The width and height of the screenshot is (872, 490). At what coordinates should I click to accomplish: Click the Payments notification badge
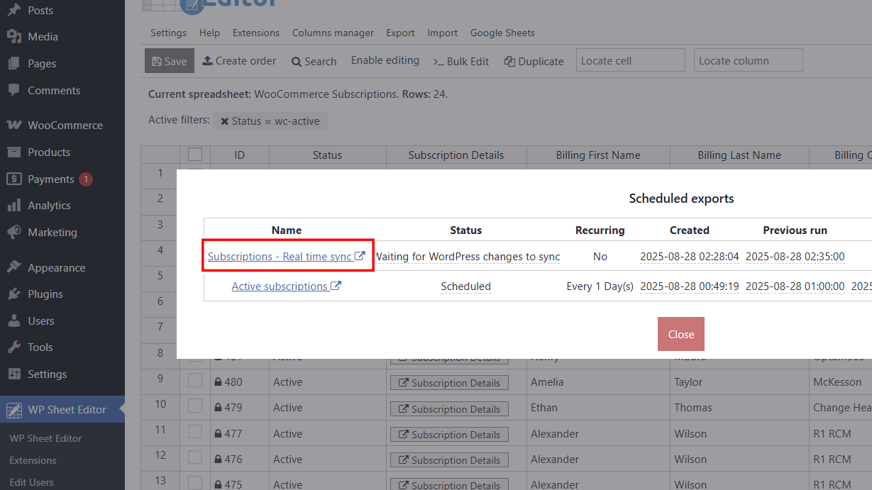pos(86,179)
